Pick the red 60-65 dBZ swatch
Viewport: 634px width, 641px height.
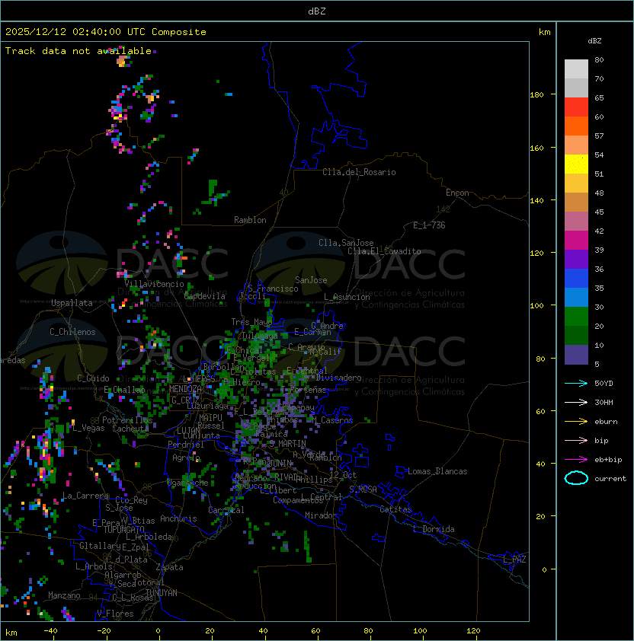point(576,107)
